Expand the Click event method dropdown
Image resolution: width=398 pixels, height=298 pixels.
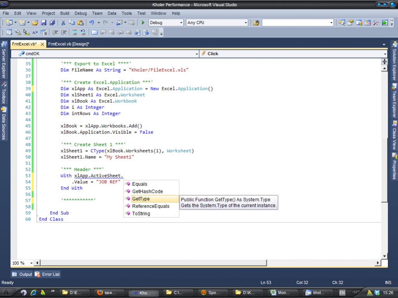(385, 54)
